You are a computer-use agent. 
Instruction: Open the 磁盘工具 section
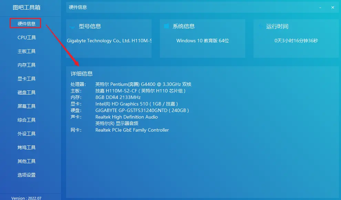coord(27,92)
